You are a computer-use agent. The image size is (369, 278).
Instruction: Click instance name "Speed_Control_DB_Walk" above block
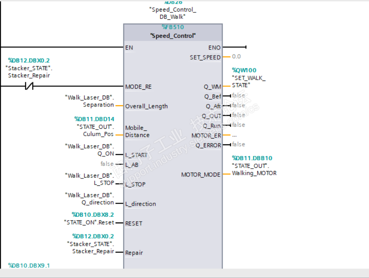173,13
